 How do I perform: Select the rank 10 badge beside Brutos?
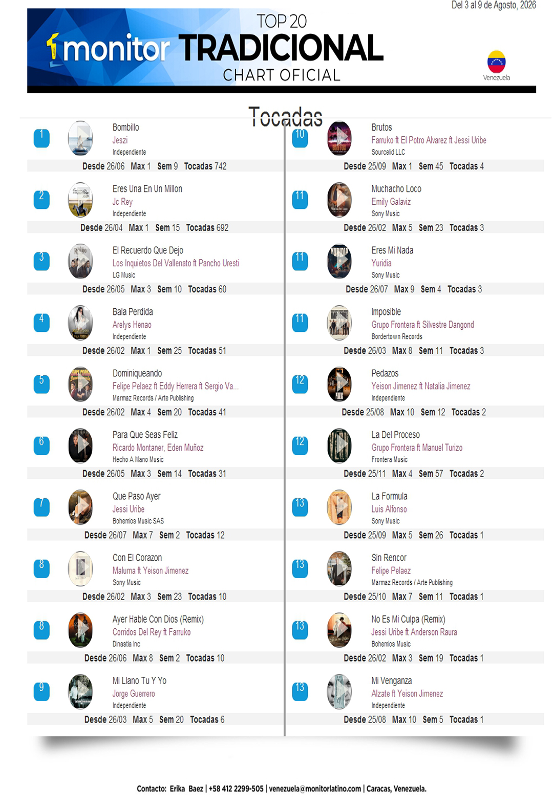point(300,138)
